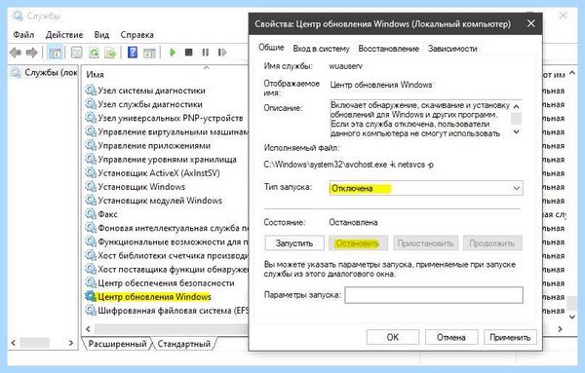Toggle the console tree toolbar icon

56,53
